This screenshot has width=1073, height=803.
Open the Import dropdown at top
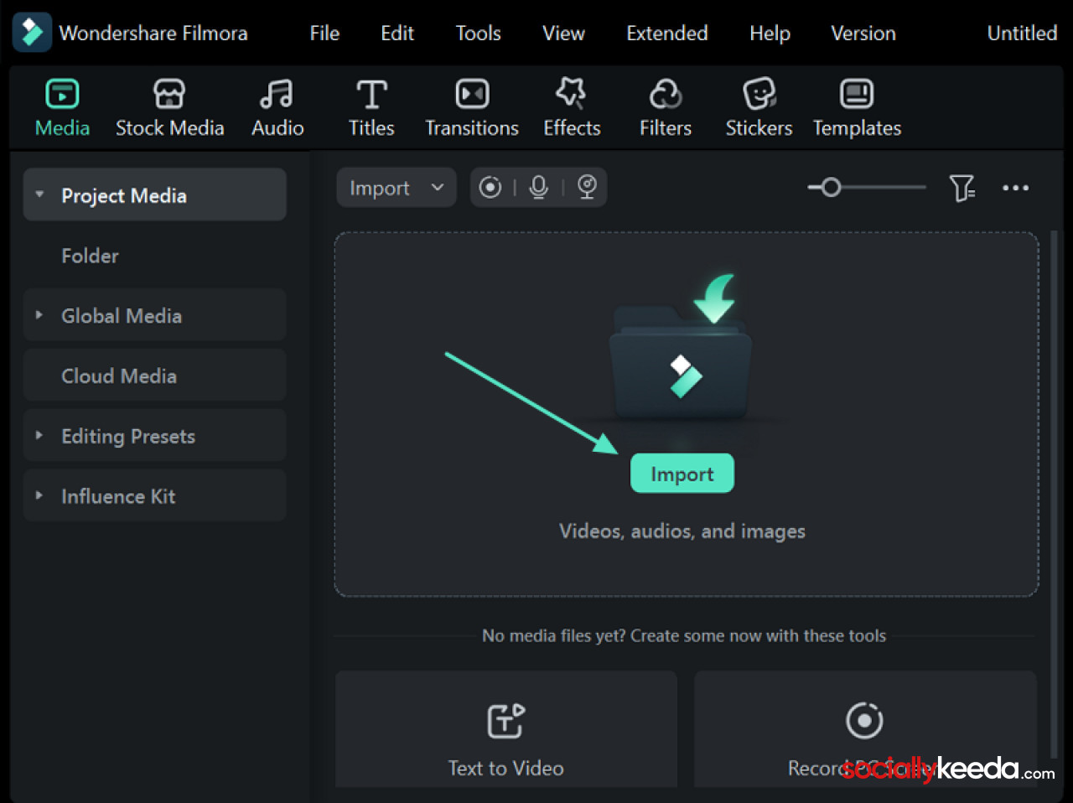click(397, 187)
